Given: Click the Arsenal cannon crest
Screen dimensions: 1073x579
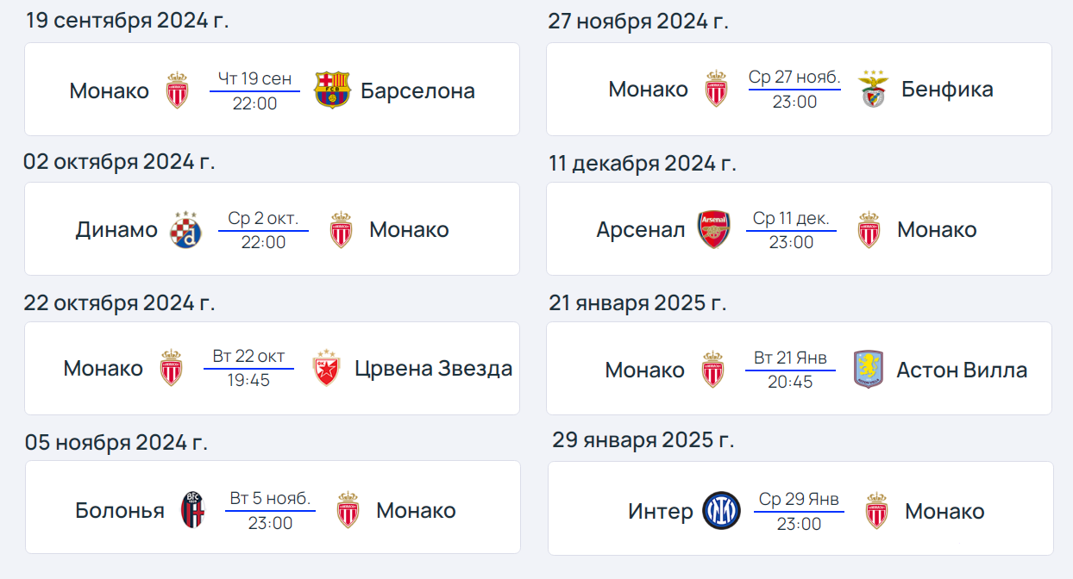Looking at the screenshot, I should [713, 230].
